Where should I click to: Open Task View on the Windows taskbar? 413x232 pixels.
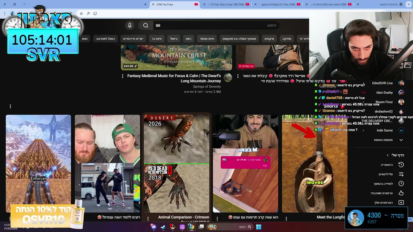201,227
